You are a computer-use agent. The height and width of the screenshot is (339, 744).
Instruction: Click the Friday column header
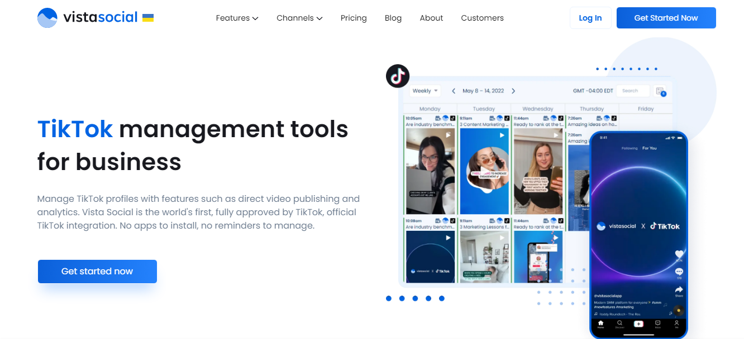[646, 109]
